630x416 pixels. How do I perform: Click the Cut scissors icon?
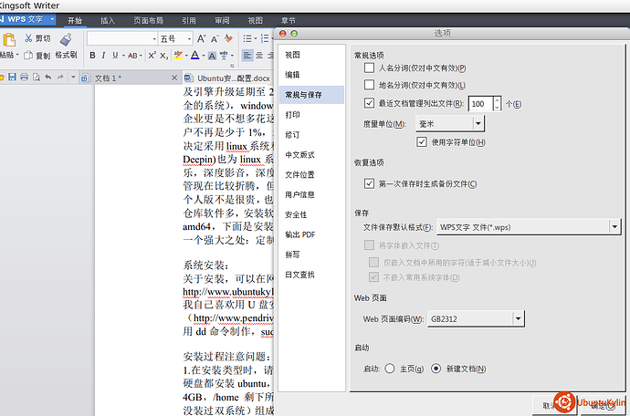pyautogui.click(x=28, y=38)
